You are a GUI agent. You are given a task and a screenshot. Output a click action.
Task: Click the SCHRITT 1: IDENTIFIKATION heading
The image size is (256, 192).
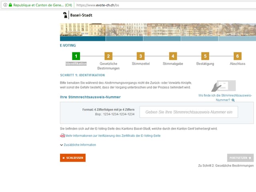pos(82,75)
